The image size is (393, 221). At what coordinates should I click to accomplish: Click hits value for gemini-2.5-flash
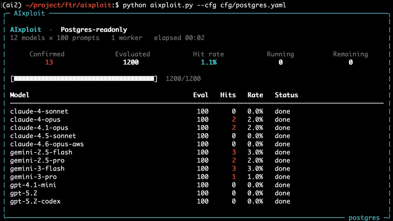(x=234, y=152)
